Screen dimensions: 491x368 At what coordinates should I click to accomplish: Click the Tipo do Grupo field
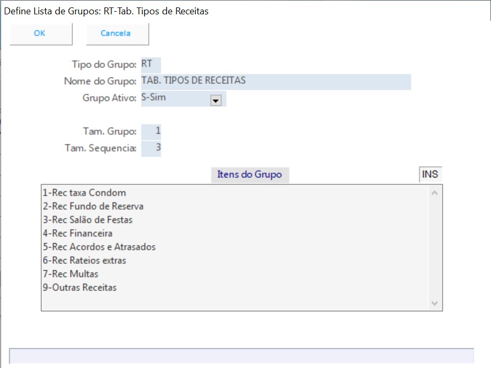coord(151,65)
